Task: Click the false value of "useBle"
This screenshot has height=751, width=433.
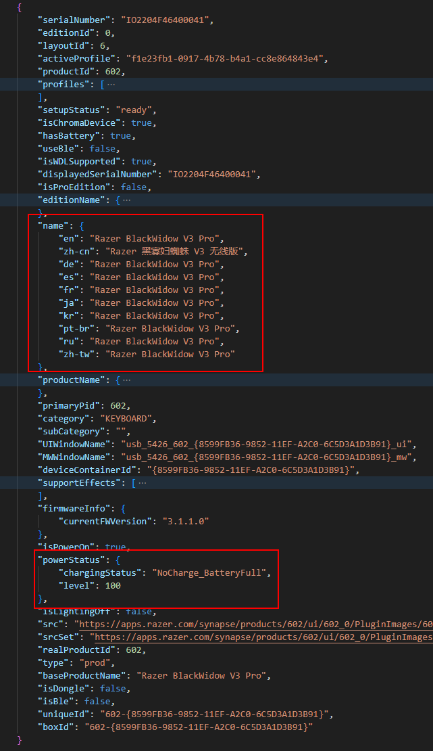Action: (x=103, y=148)
